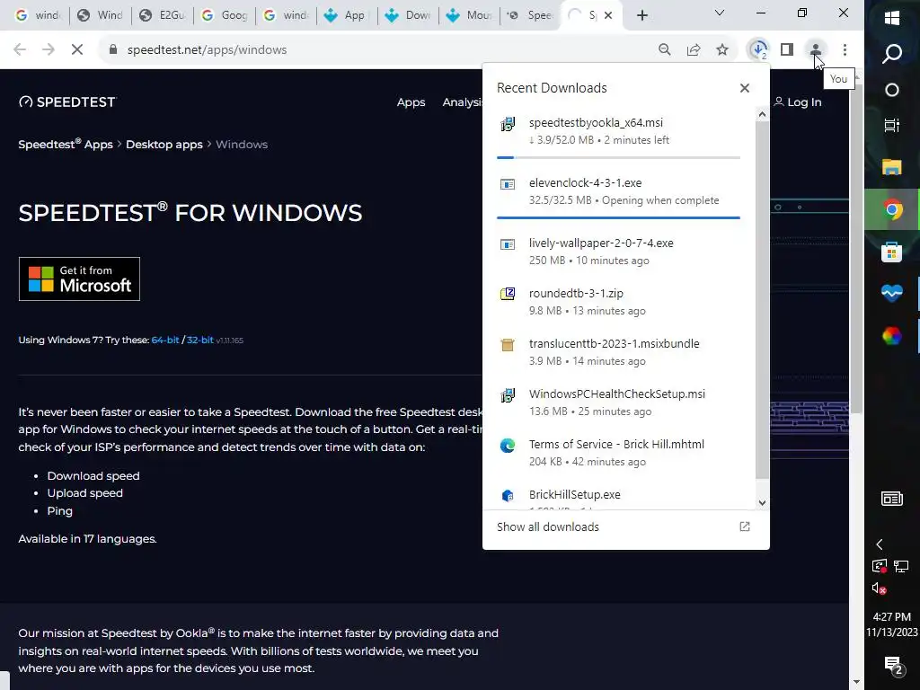
Task: Open Terms of Service - Brick Hill.mhtml entry
Action: (x=619, y=453)
